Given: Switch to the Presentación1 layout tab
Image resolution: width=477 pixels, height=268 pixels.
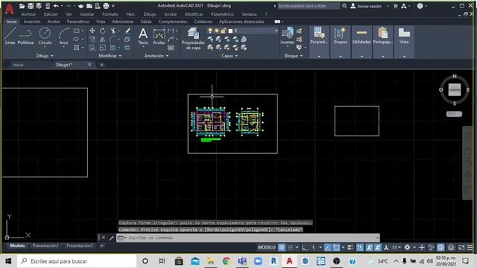Looking at the screenshot, I should click(45, 246).
